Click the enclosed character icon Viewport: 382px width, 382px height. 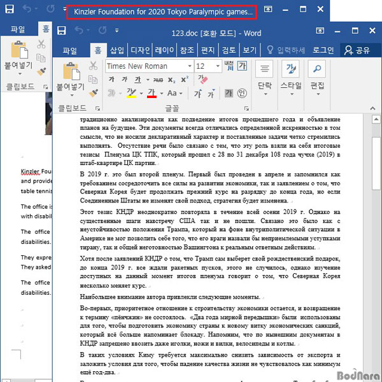click(242, 93)
